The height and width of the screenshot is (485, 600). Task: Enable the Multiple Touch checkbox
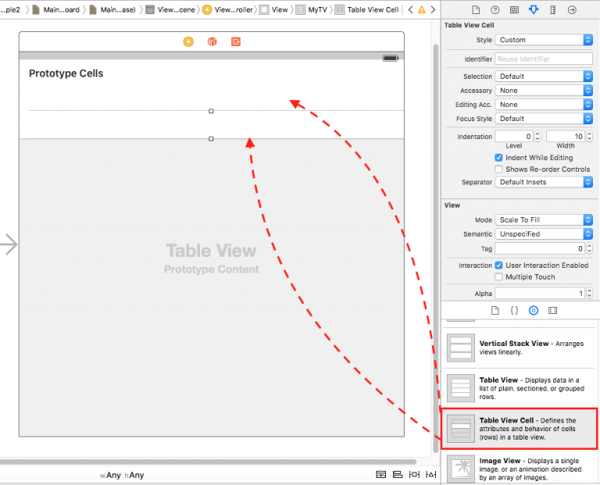499,276
